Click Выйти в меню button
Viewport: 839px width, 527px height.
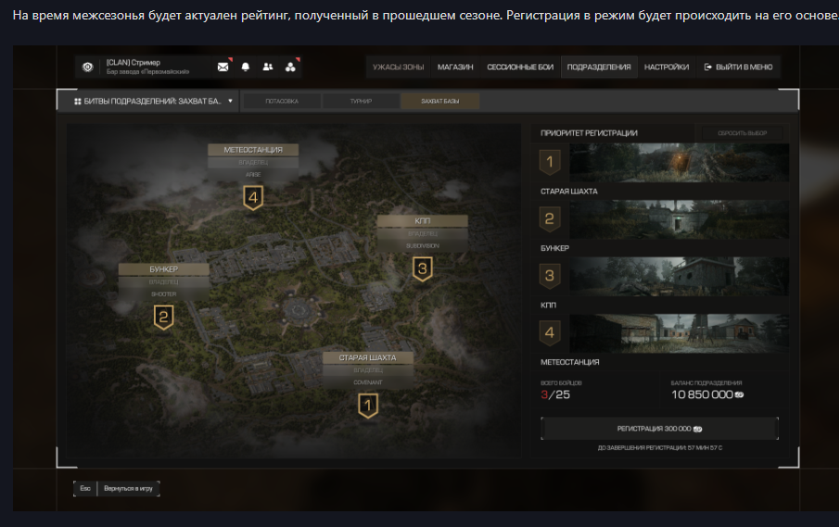tap(738, 67)
